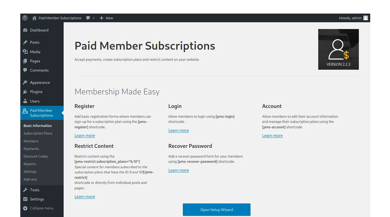Click Learn more under Register
This screenshot has width=390, height=217.
(85, 135)
